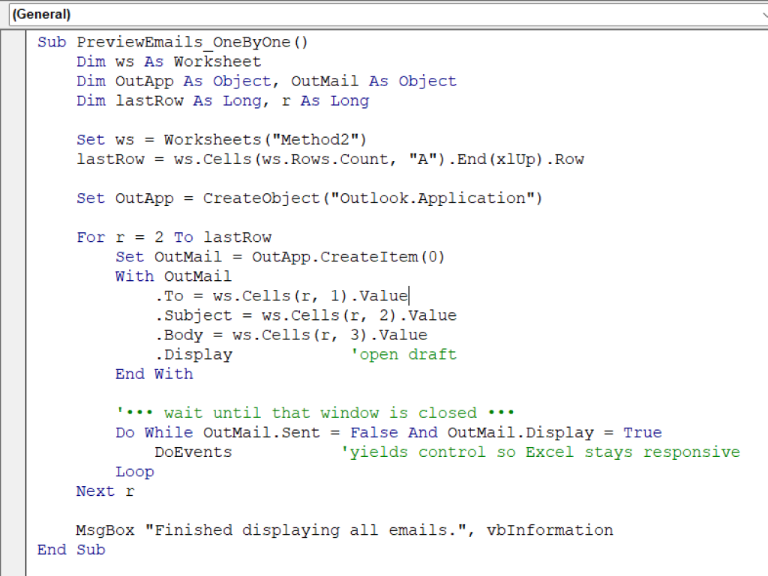Select the word DoEvents in the code
This screenshot has height=576, width=768.
pyautogui.click(x=193, y=452)
